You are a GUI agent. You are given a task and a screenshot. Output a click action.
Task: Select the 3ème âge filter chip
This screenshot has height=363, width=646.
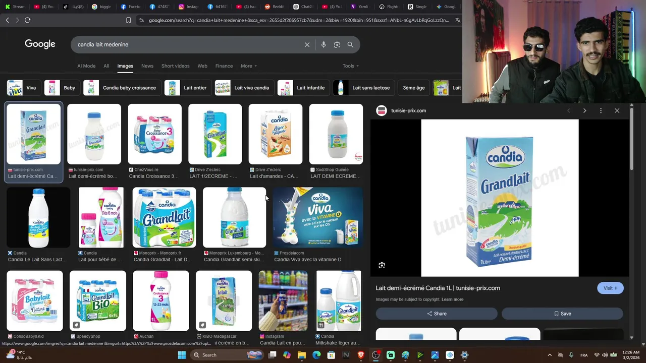click(x=413, y=88)
